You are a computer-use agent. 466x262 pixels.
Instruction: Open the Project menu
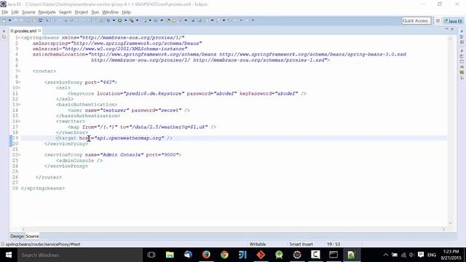click(81, 12)
